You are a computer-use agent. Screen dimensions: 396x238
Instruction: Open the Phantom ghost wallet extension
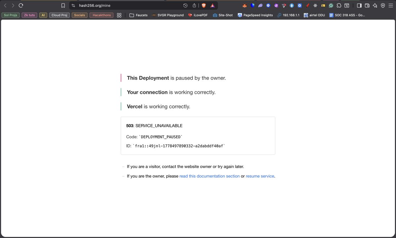pyautogui.click(x=260, y=5)
